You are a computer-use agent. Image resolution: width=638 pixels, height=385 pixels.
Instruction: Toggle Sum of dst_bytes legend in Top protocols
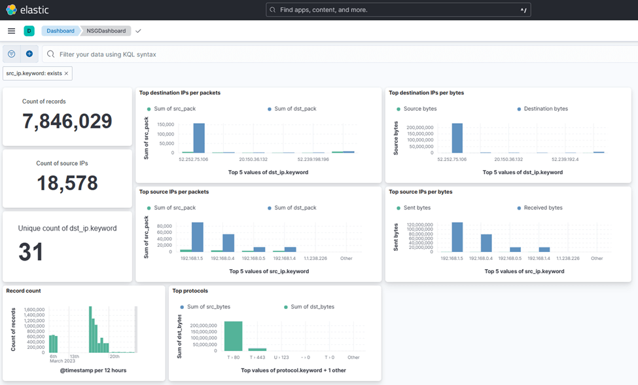pyautogui.click(x=312, y=306)
